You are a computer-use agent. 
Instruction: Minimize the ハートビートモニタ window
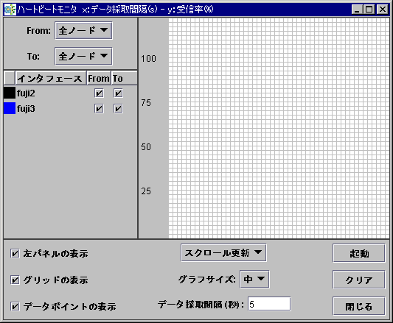click(357, 10)
